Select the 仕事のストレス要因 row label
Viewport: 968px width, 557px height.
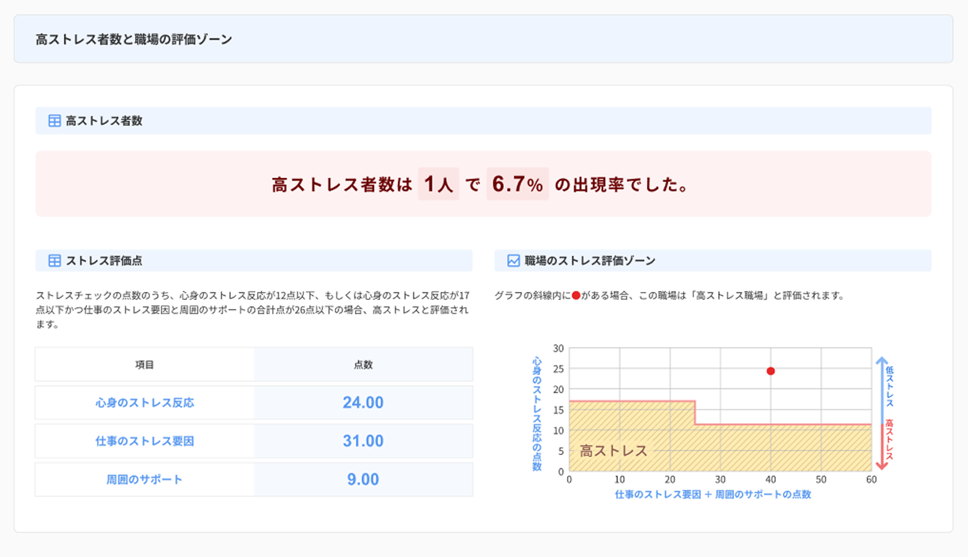tap(145, 441)
